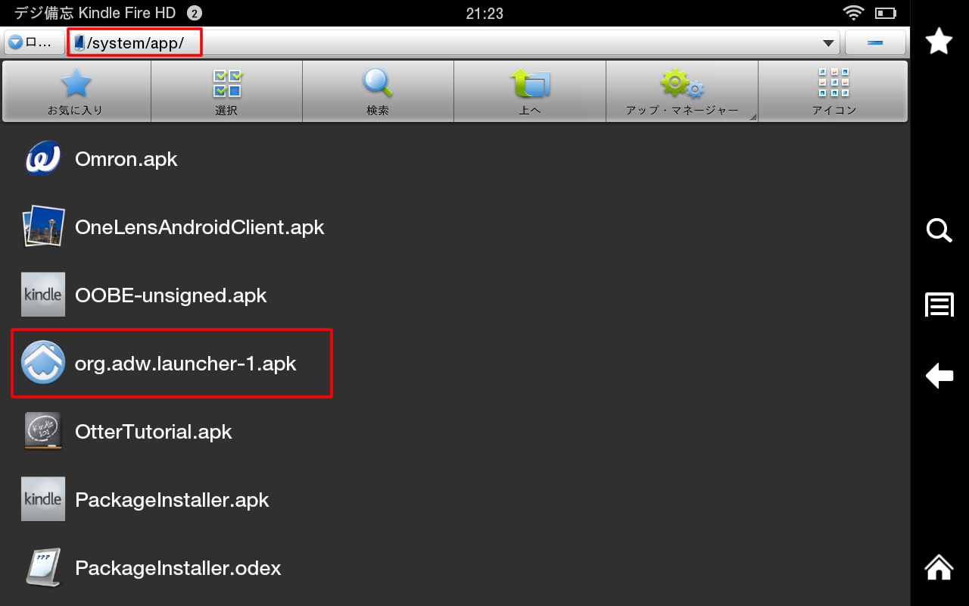Open the お気に入り favorites star toolbar button
This screenshot has width=969, height=606.
pos(76,92)
